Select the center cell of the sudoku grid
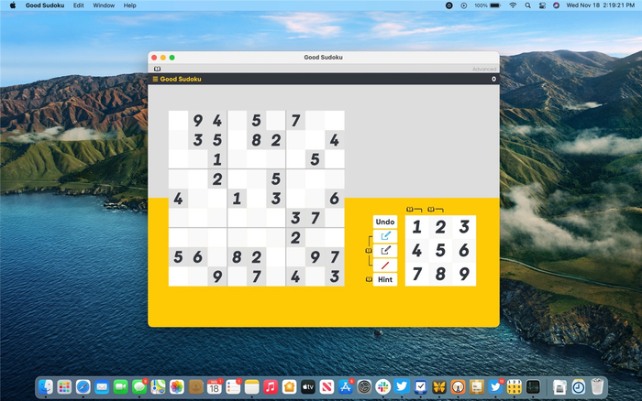The height and width of the screenshot is (401, 642). [256, 199]
